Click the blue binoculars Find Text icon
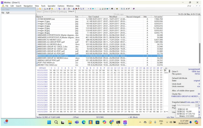 click(x=74, y=9)
